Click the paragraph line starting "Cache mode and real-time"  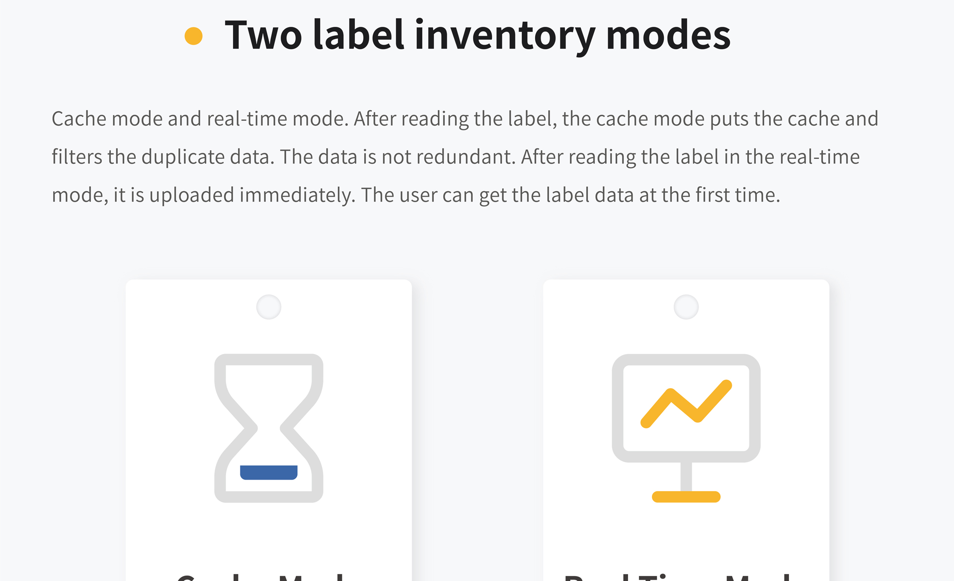465,119
